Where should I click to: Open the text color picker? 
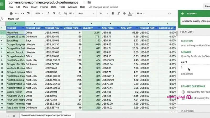[x=130, y=13]
